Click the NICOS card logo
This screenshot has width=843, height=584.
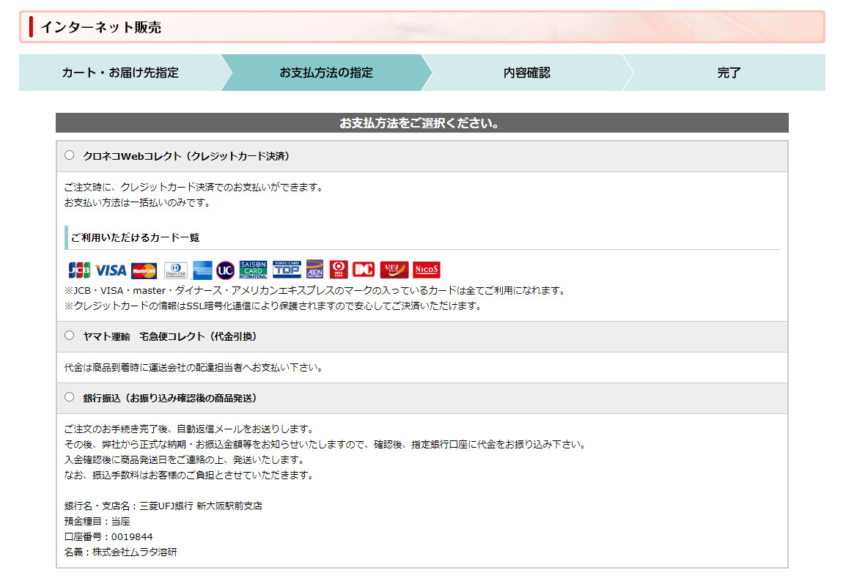click(427, 269)
